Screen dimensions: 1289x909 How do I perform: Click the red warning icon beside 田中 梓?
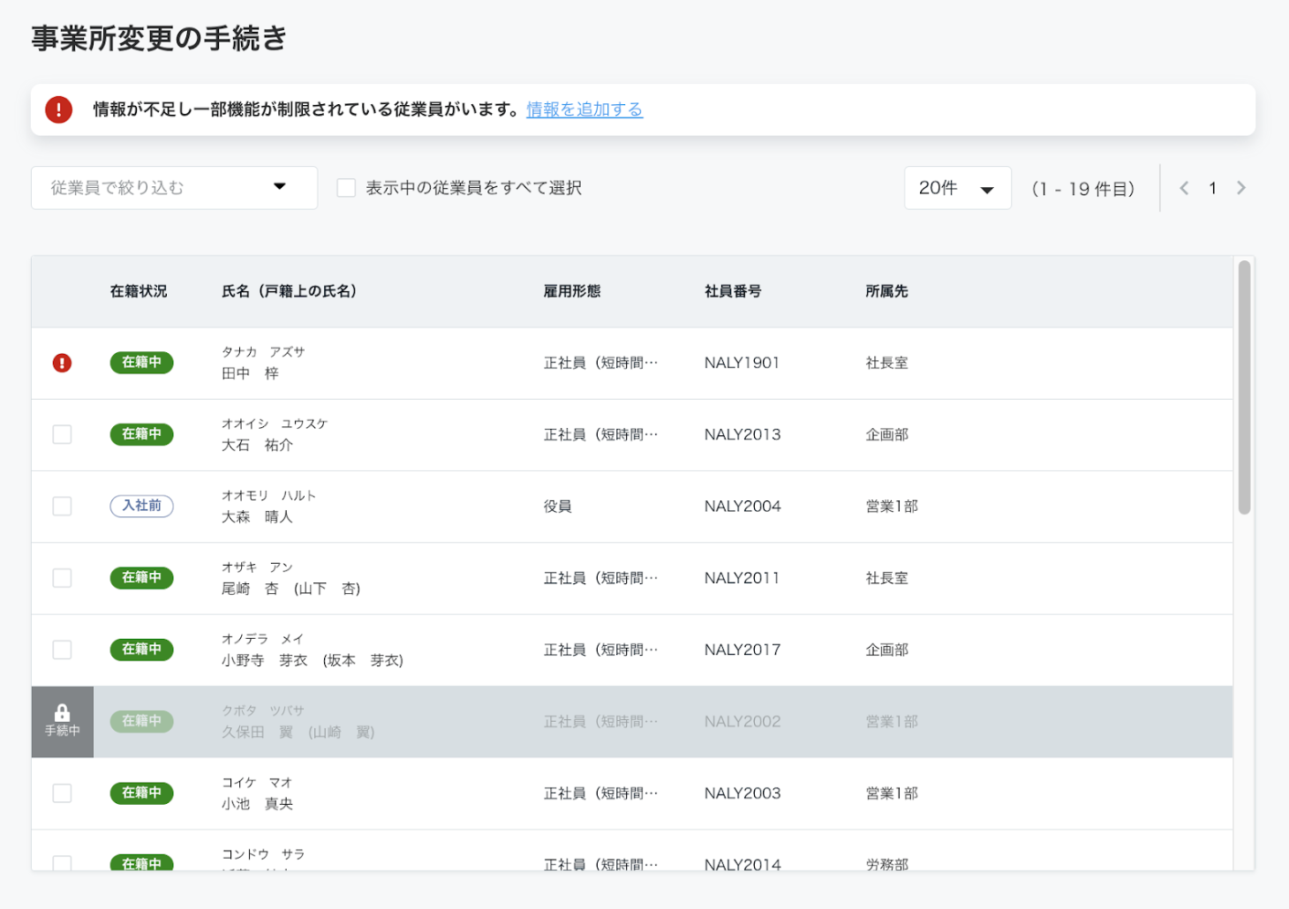pos(62,363)
